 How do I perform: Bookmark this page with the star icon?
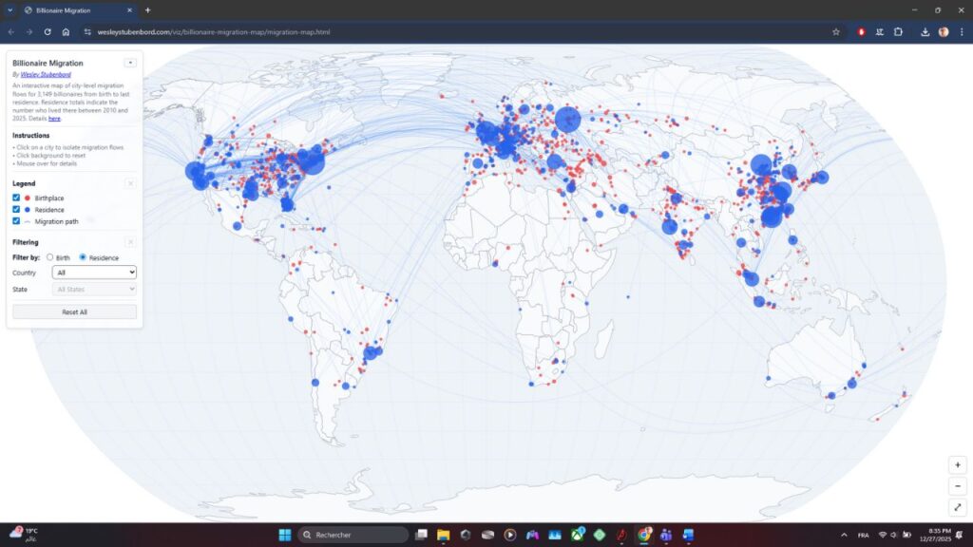point(836,31)
